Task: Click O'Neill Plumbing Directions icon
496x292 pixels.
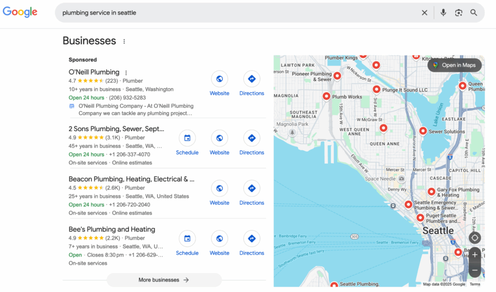Action: point(252,79)
